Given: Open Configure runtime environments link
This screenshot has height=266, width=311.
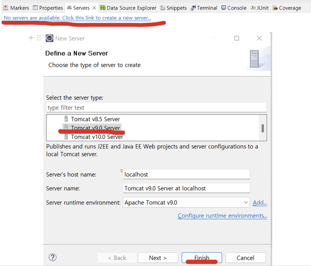Looking at the screenshot, I should click(x=222, y=216).
